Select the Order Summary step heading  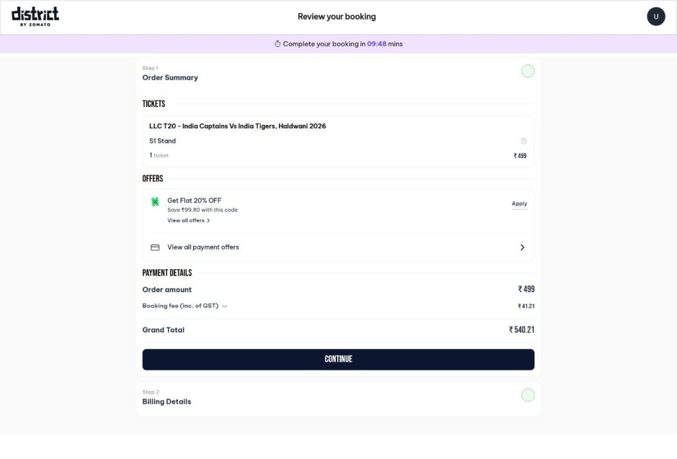(169, 77)
